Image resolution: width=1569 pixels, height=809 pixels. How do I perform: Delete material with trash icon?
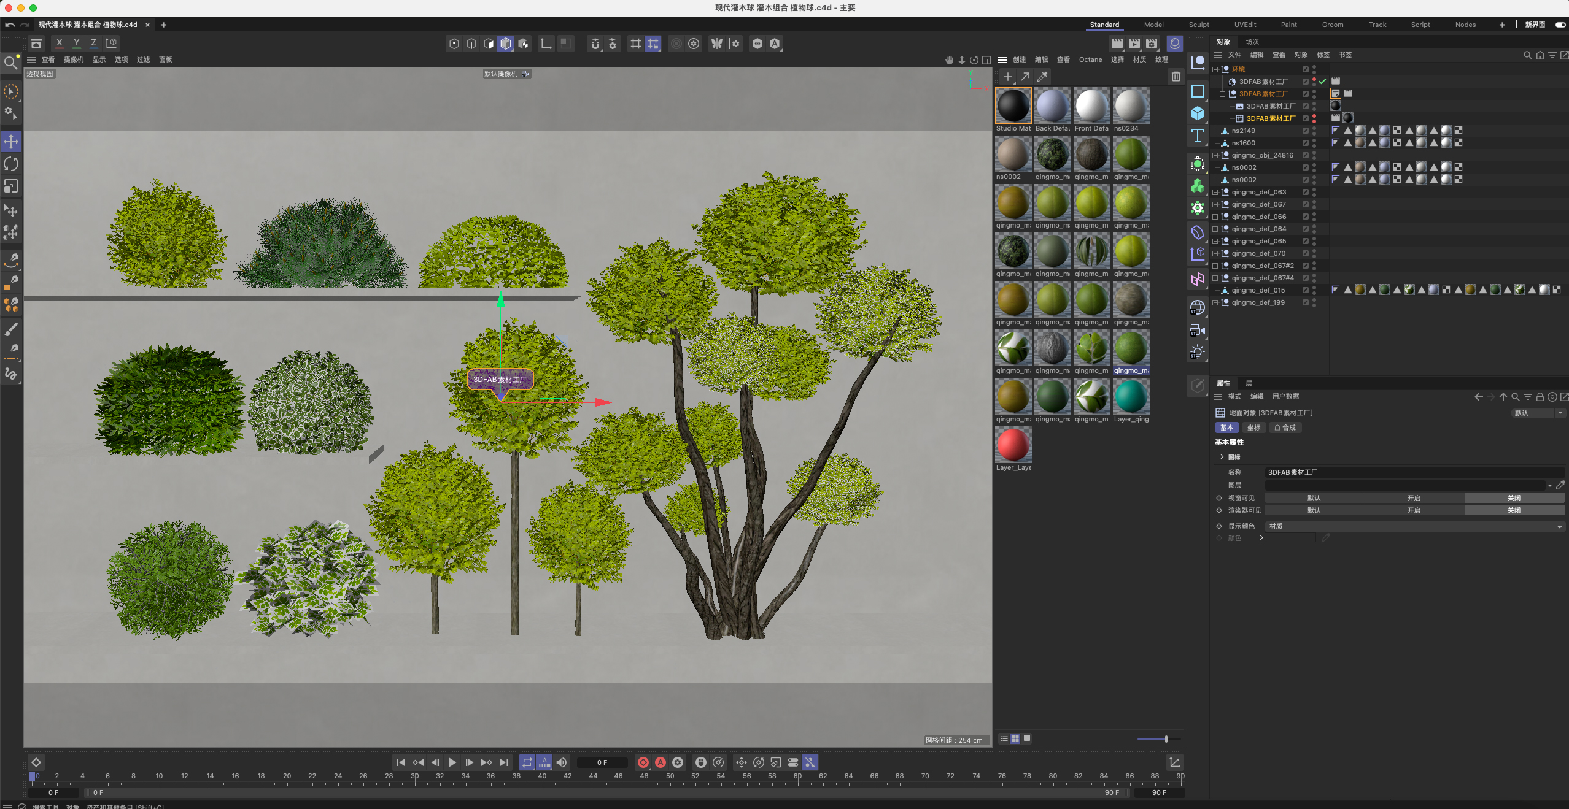1176,77
